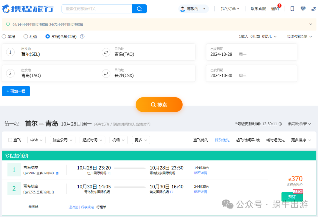This screenshot has width=318, height=217.
Task: Open 航班详情 for the QW9902 flight
Action: click(201, 173)
